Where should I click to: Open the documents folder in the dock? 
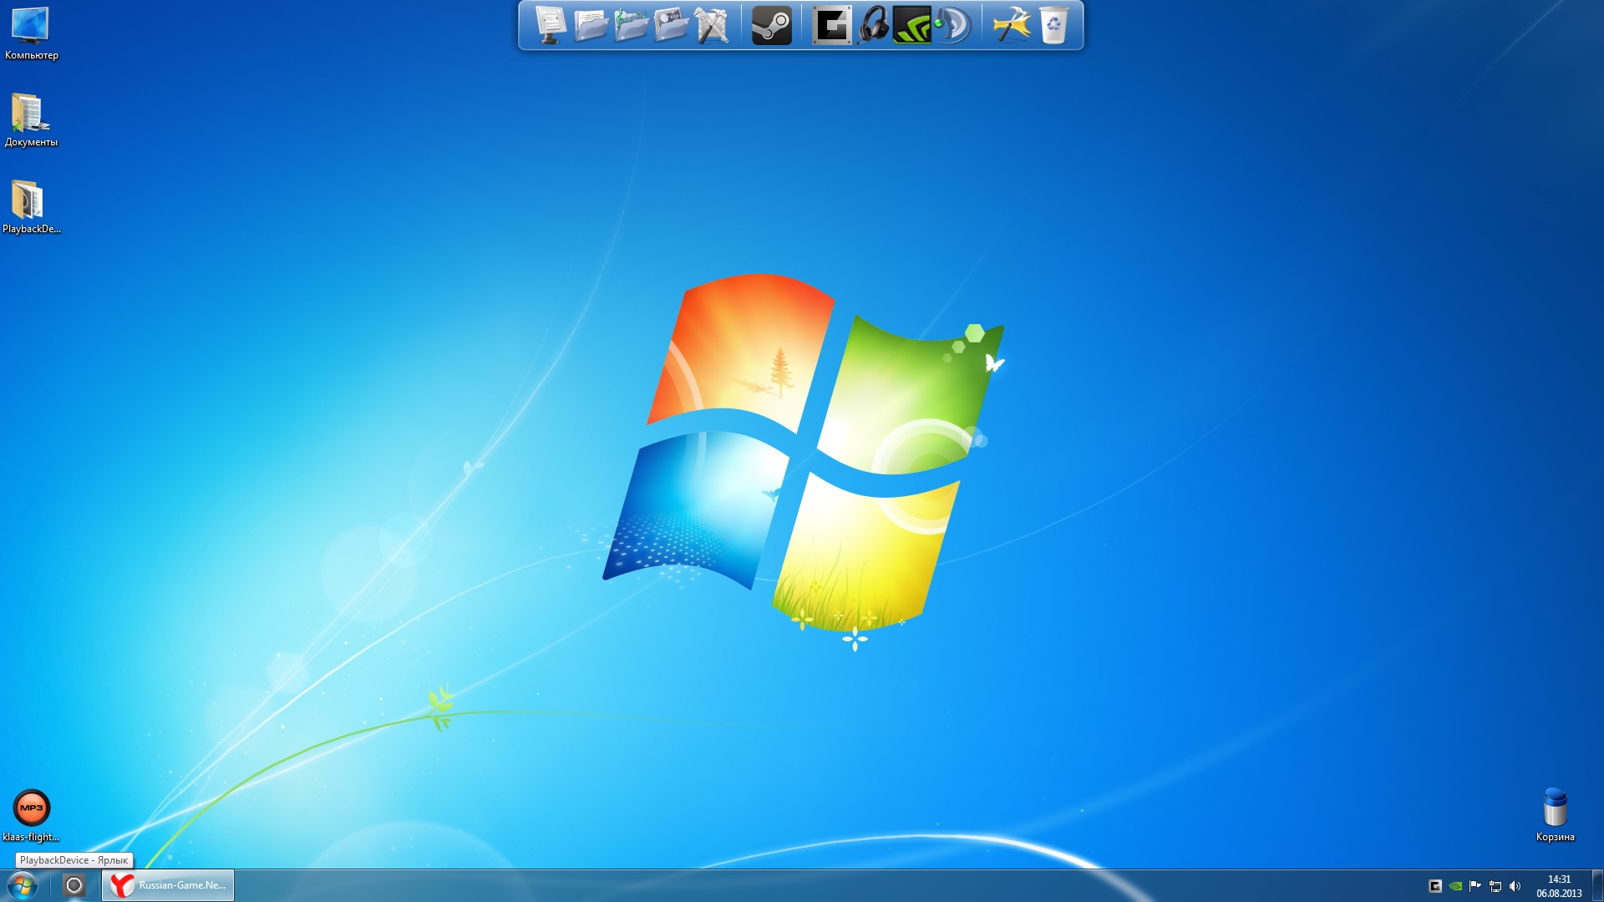591,25
